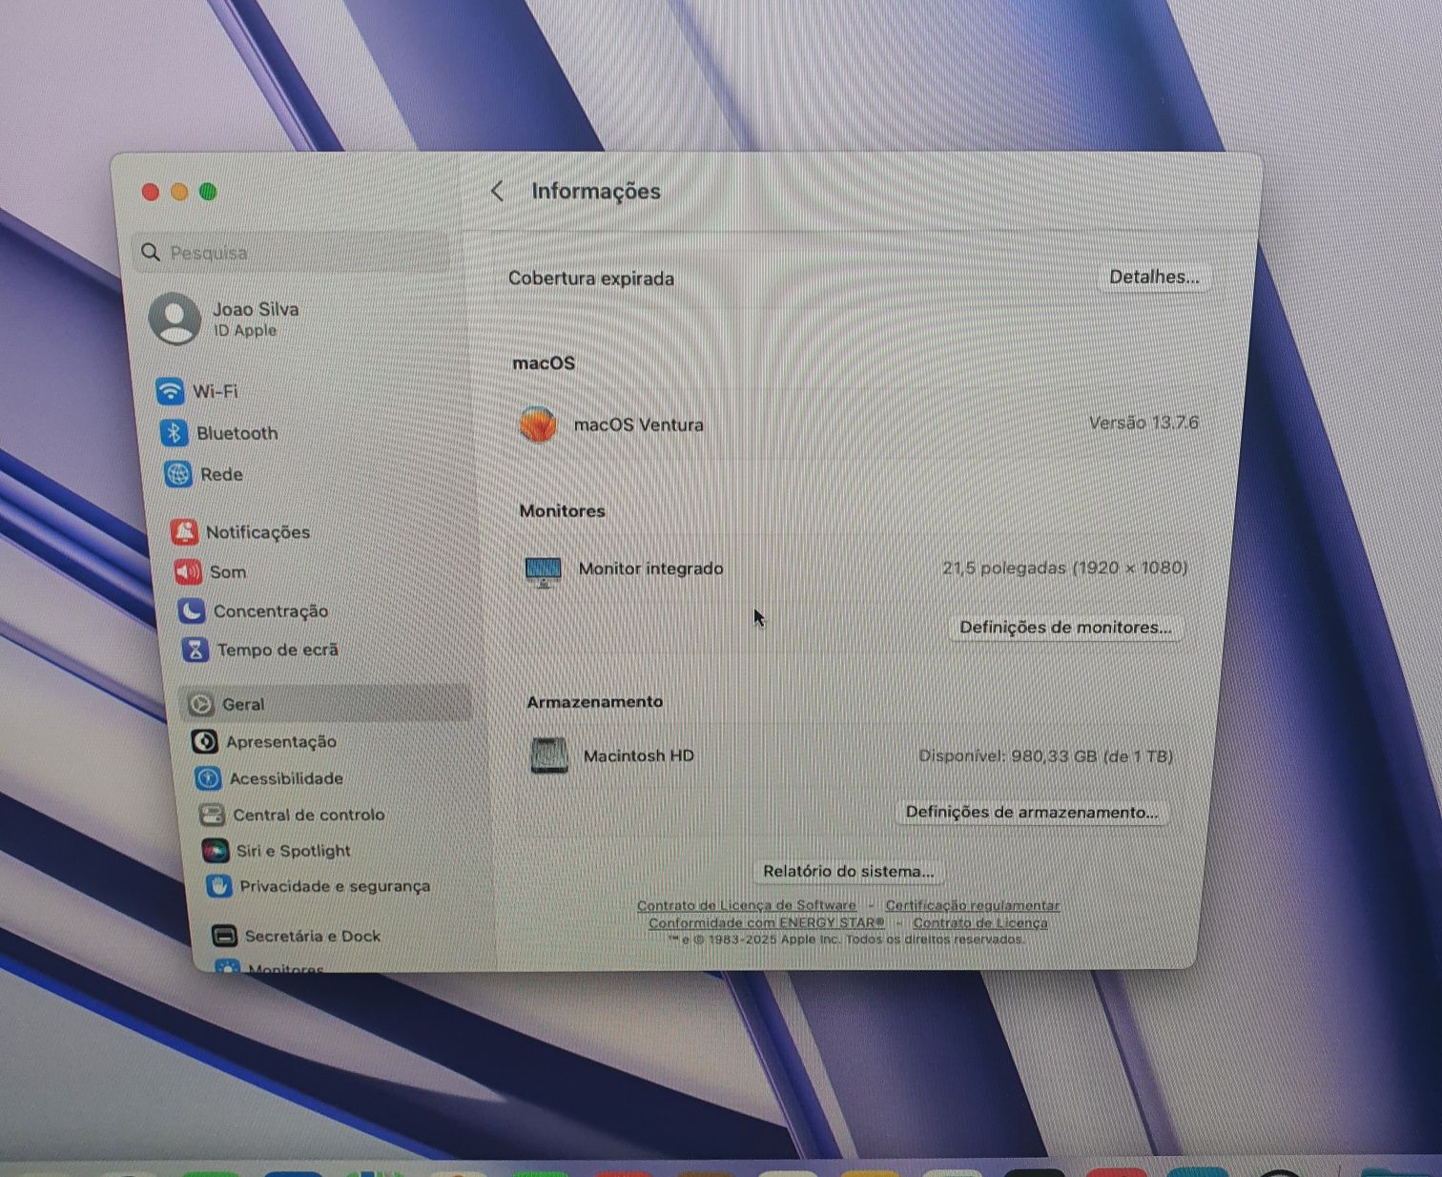Select Siri e Spotlight label

click(294, 851)
